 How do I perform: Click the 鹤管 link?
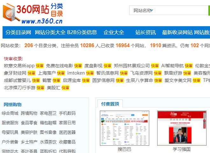(x=47, y=80)
